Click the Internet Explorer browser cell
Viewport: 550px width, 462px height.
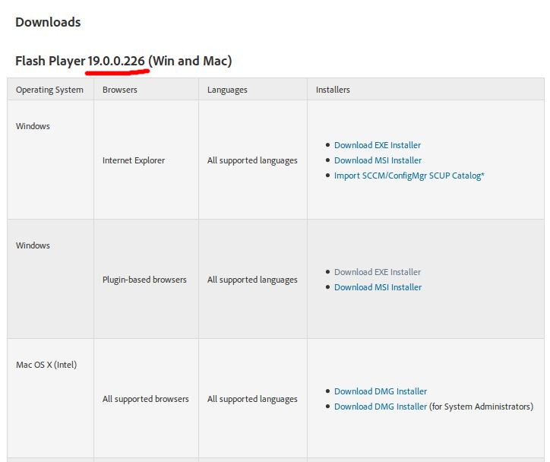pyautogui.click(x=133, y=160)
